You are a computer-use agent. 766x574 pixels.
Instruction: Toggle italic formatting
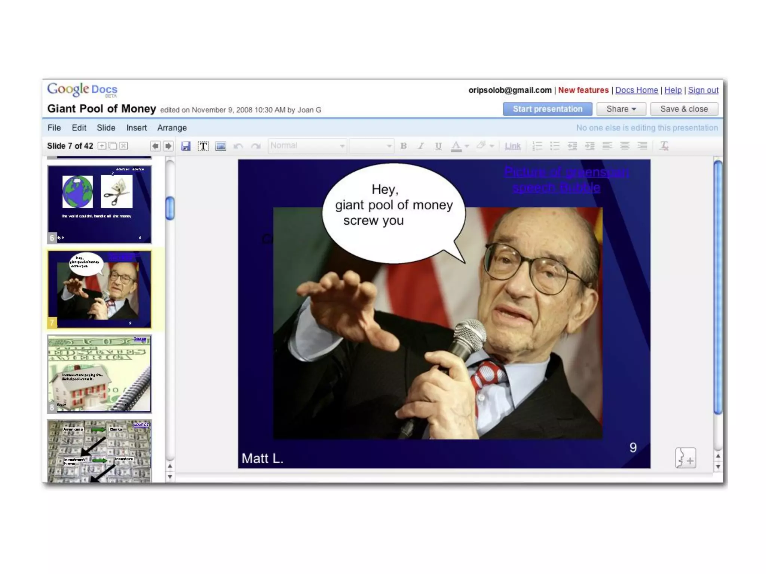(421, 146)
